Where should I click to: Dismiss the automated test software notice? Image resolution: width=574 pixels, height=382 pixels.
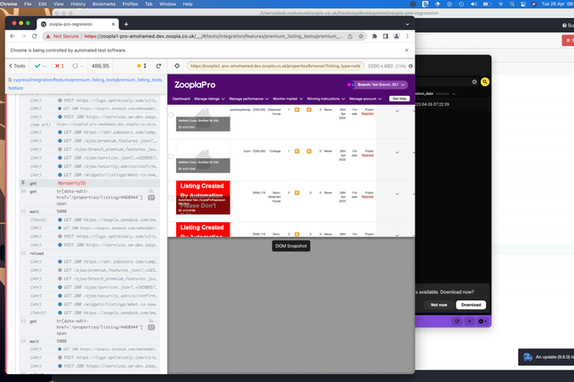click(407, 50)
